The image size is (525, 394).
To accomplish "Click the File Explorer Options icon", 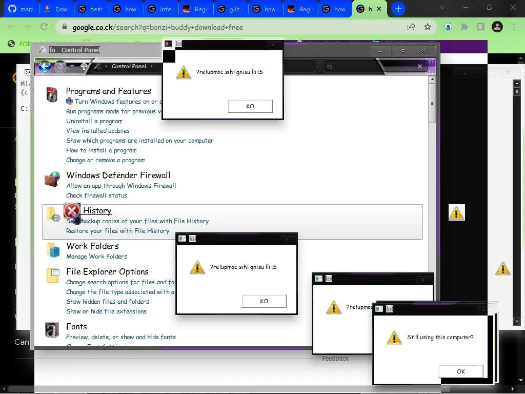I will tap(53, 275).
